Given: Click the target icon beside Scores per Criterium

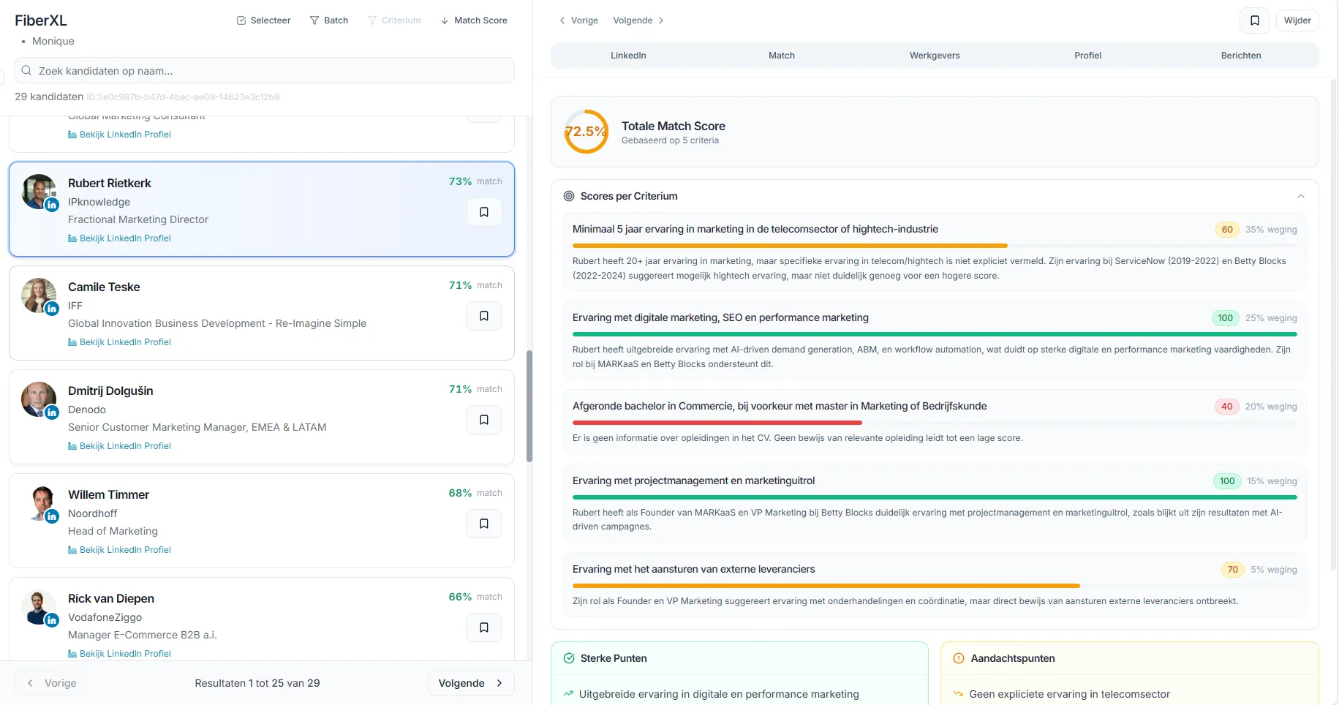Looking at the screenshot, I should pyautogui.click(x=569, y=196).
